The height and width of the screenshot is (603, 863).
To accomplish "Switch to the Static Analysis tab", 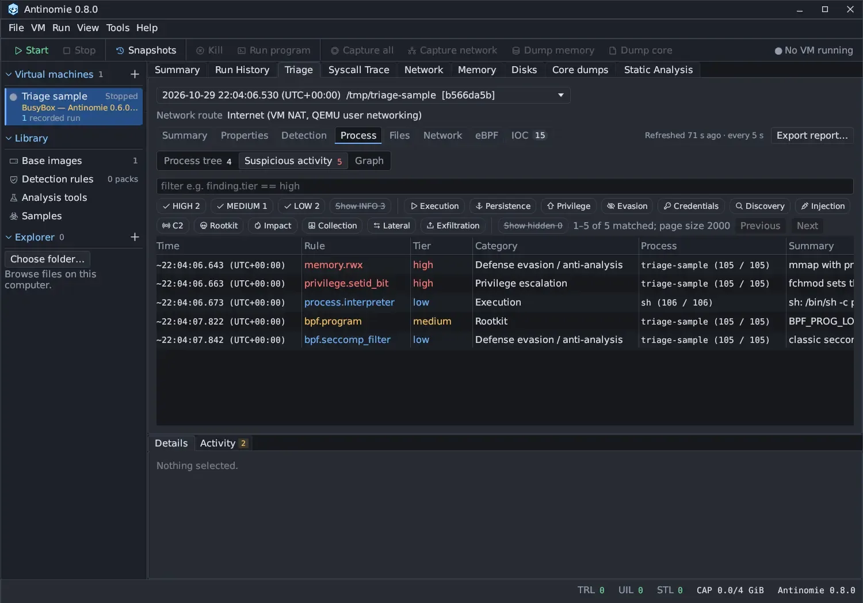I will click(658, 70).
